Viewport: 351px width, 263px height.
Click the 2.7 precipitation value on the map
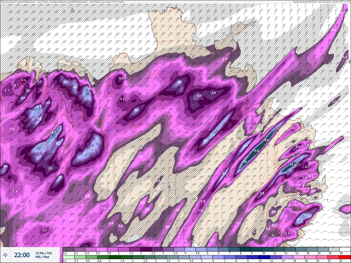pos(307,167)
